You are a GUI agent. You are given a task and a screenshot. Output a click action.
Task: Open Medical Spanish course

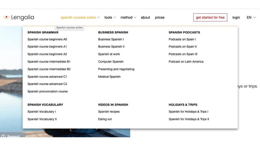(109, 77)
